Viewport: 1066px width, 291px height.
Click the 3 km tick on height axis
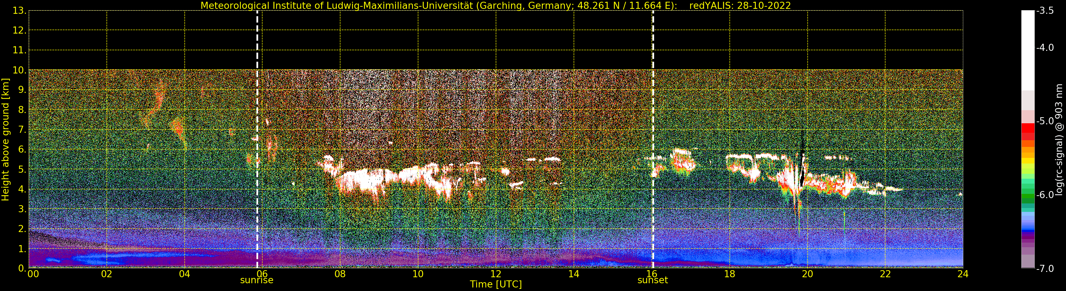pyautogui.click(x=22, y=209)
